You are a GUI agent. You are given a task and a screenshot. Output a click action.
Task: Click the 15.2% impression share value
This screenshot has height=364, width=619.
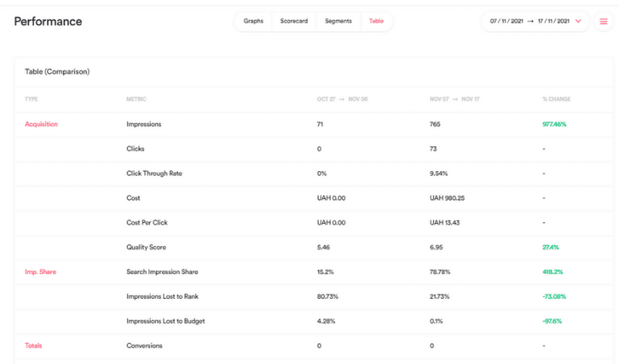[x=325, y=272]
